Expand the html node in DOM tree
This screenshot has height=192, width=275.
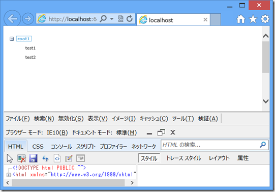(x=9, y=175)
